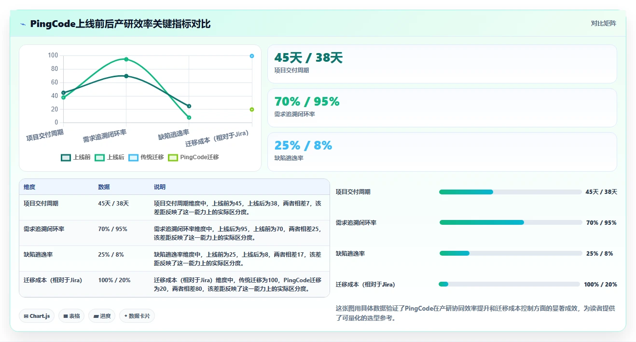Click table cell 缺陷逃逸率
The width and height of the screenshot is (636, 342).
[x=38, y=255]
